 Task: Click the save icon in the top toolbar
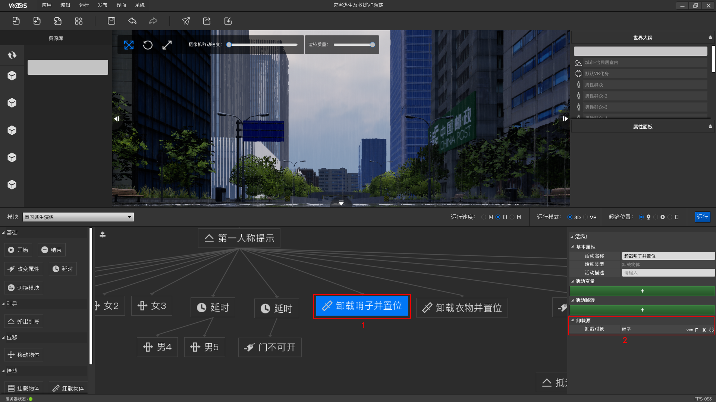click(x=112, y=21)
